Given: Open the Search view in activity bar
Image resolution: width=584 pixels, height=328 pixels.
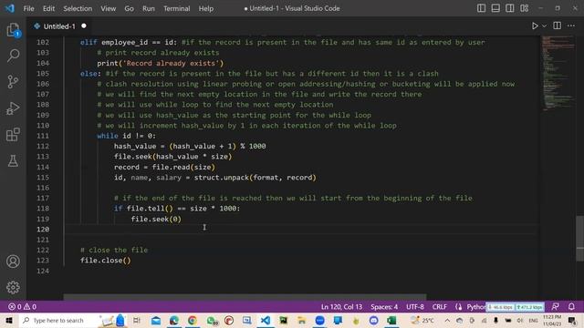Looking at the screenshot, I should [13, 56].
